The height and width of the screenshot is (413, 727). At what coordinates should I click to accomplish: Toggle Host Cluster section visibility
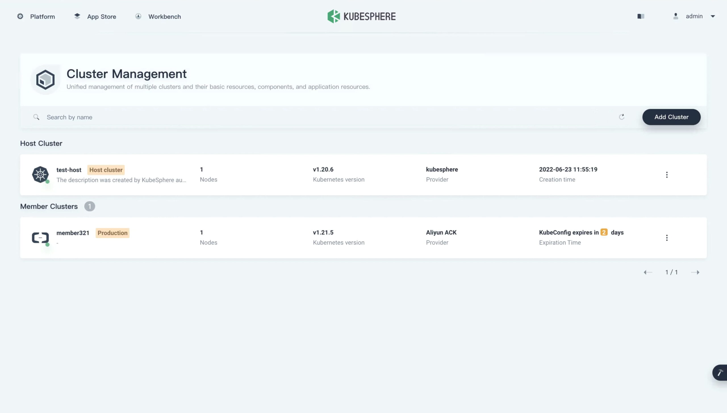pyautogui.click(x=41, y=143)
